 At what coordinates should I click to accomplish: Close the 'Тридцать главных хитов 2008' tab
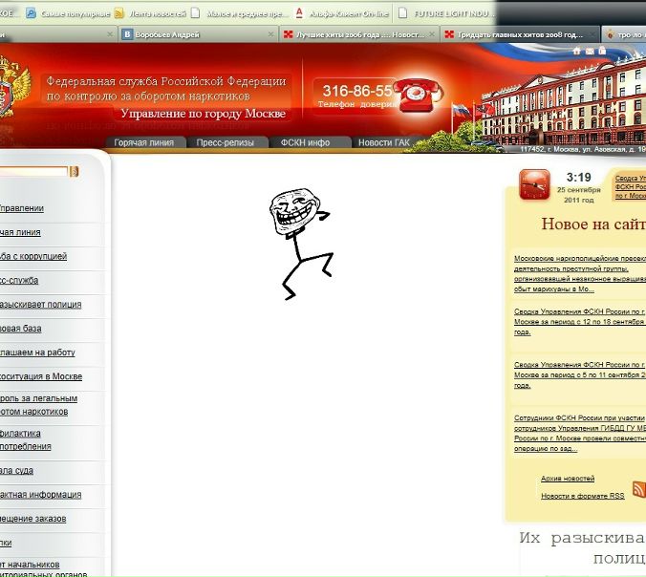pyautogui.click(x=593, y=34)
